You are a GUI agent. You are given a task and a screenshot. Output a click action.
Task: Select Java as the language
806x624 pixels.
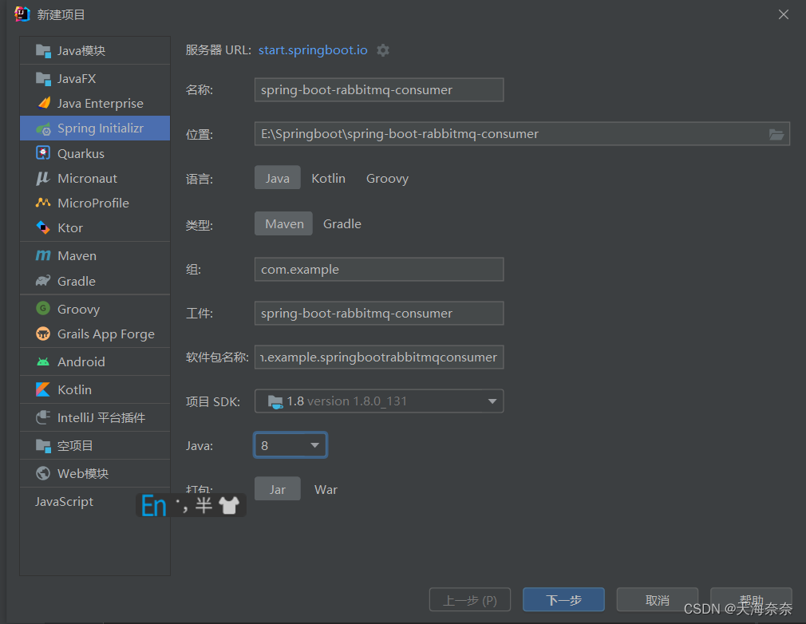tap(278, 178)
